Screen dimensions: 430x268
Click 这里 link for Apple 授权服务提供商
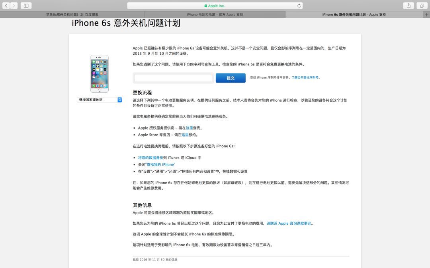[x=189, y=128]
